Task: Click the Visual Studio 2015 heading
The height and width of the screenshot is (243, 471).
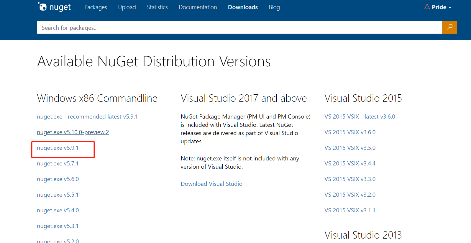Action: [363, 98]
